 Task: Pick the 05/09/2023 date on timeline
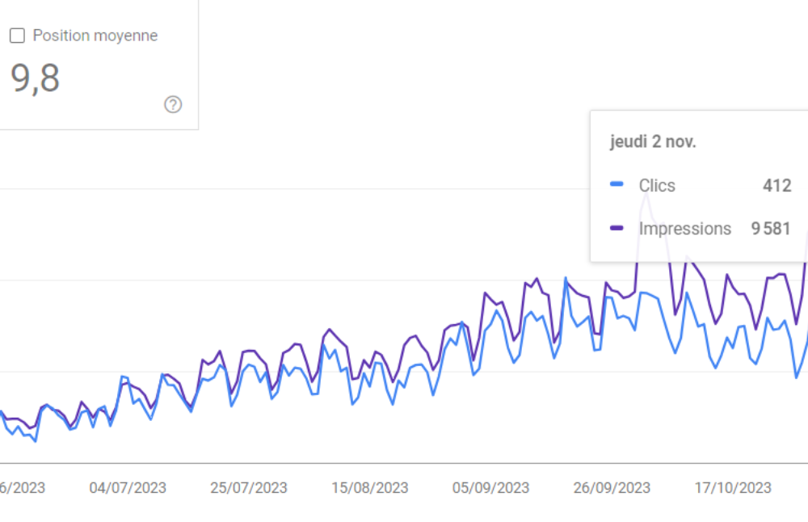click(491, 487)
